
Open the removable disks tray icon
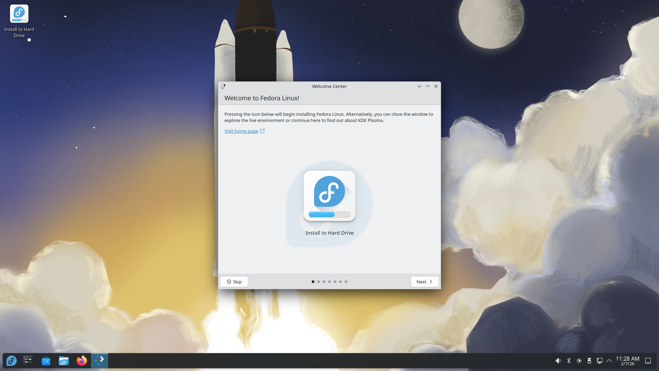pos(589,361)
